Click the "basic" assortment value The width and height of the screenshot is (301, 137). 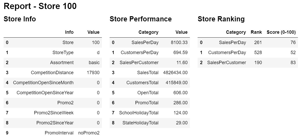pyautogui.click(x=94, y=63)
